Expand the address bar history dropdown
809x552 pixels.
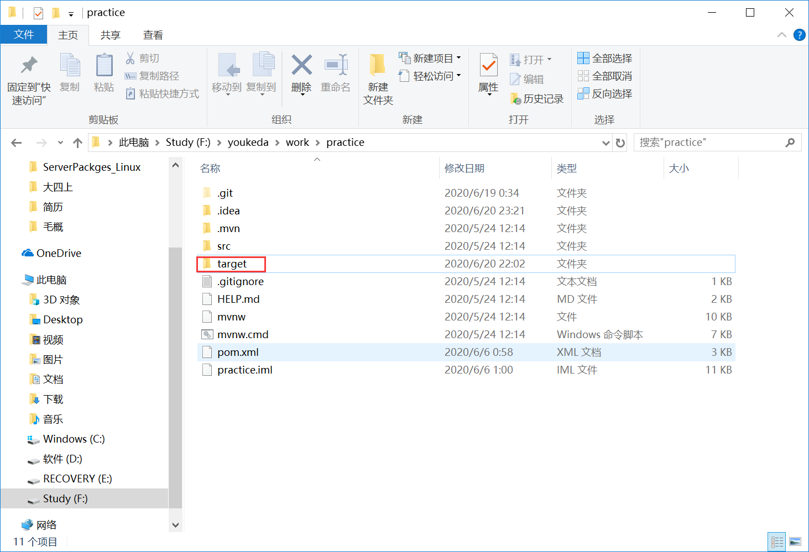point(606,143)
